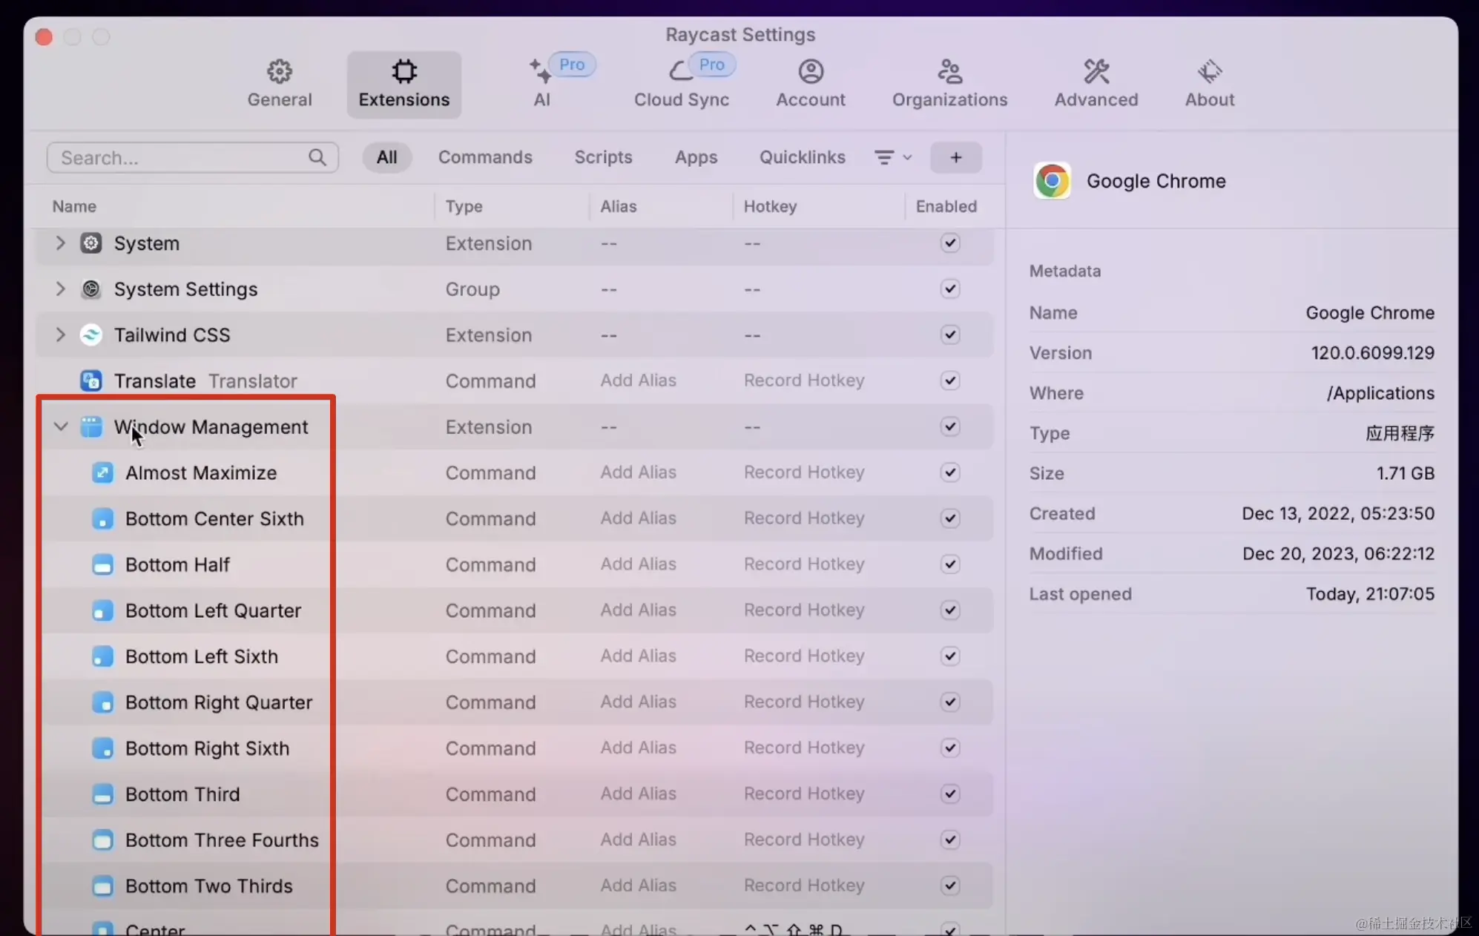Collapse the Window Management extension

60,427
